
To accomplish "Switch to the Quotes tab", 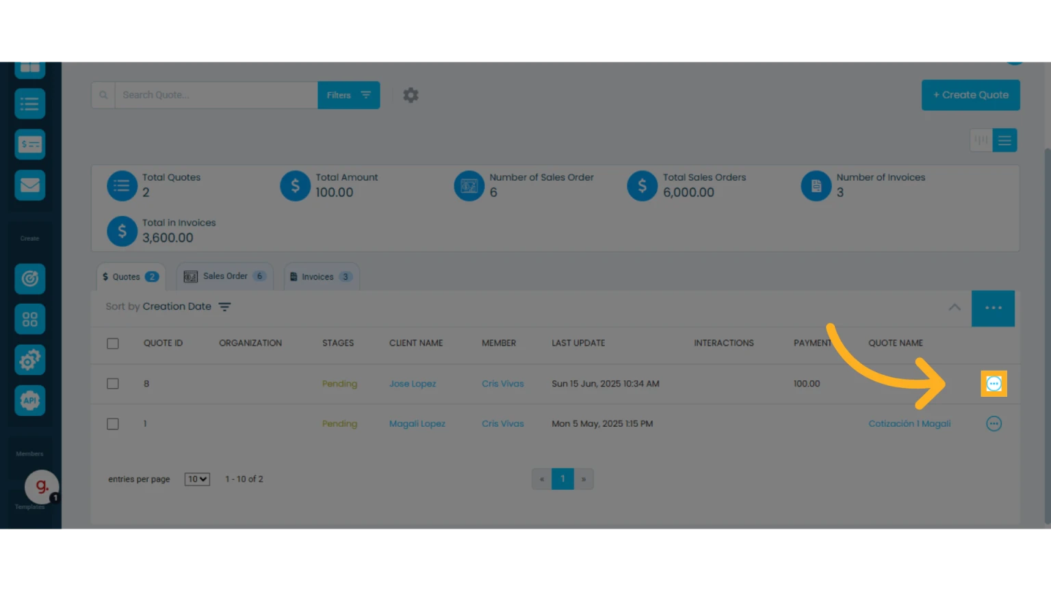I will pyautogui.click(x=131, y=276).
